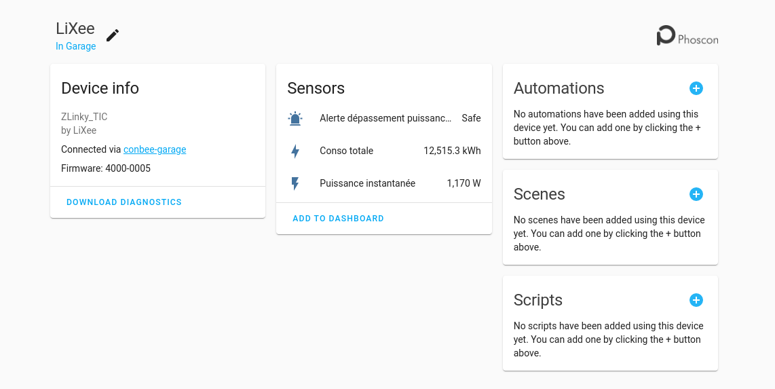Click DOWNLOAD DIAGNOSTICS
775x389 pixels.
(124, 202)
